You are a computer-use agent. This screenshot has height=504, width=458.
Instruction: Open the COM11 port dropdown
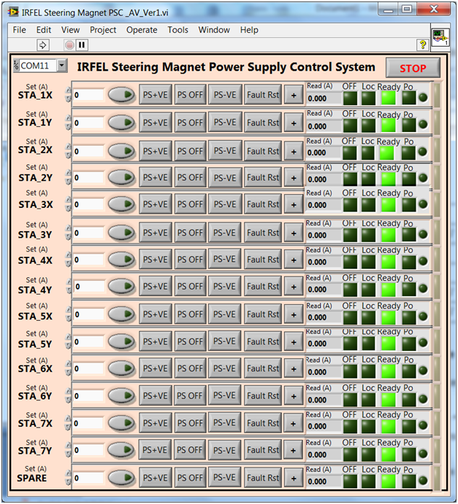[x=61, y=66]
